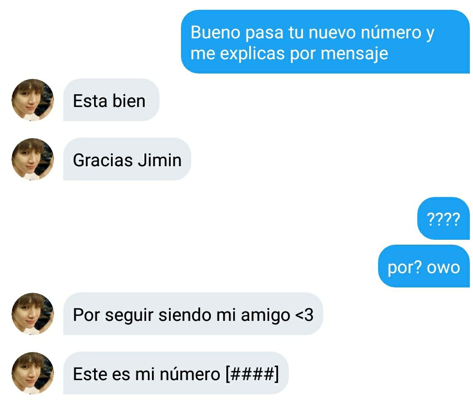Click avatar next to 'Este es mi número'
Viewport: 473px width, 410px height.
click(33, 373)
